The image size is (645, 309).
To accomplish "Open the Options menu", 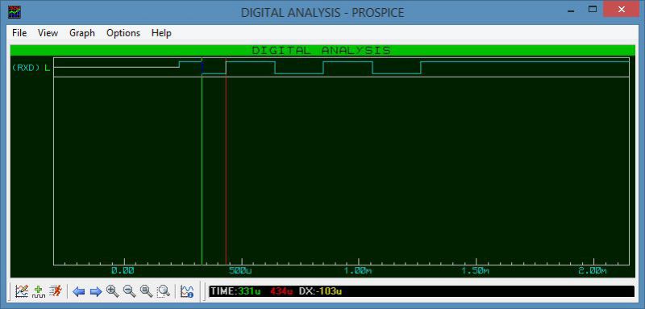I will click(123, 33).
